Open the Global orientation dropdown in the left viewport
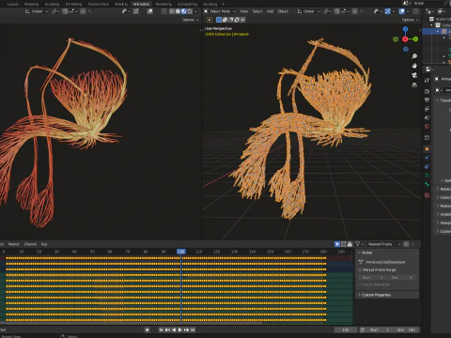Screen dimensions: 451x338 coord(37,11)
